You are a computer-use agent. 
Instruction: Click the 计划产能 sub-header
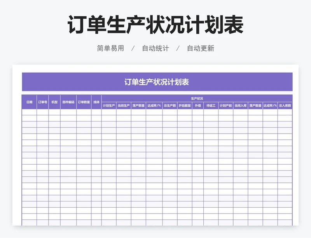[226, 106]
